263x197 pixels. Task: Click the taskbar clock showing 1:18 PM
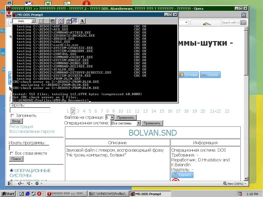(252, 194)
